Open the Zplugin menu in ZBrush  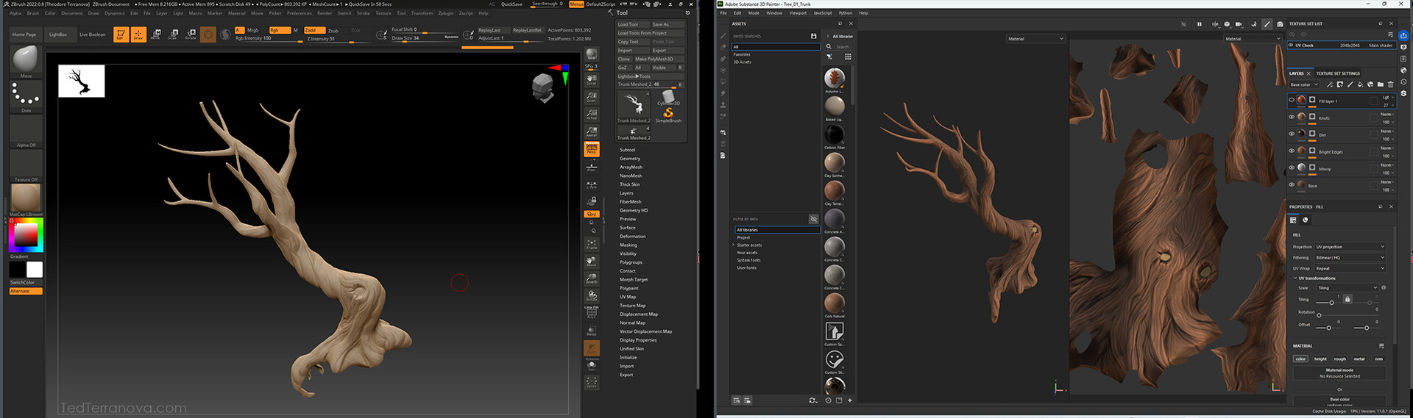446,13
